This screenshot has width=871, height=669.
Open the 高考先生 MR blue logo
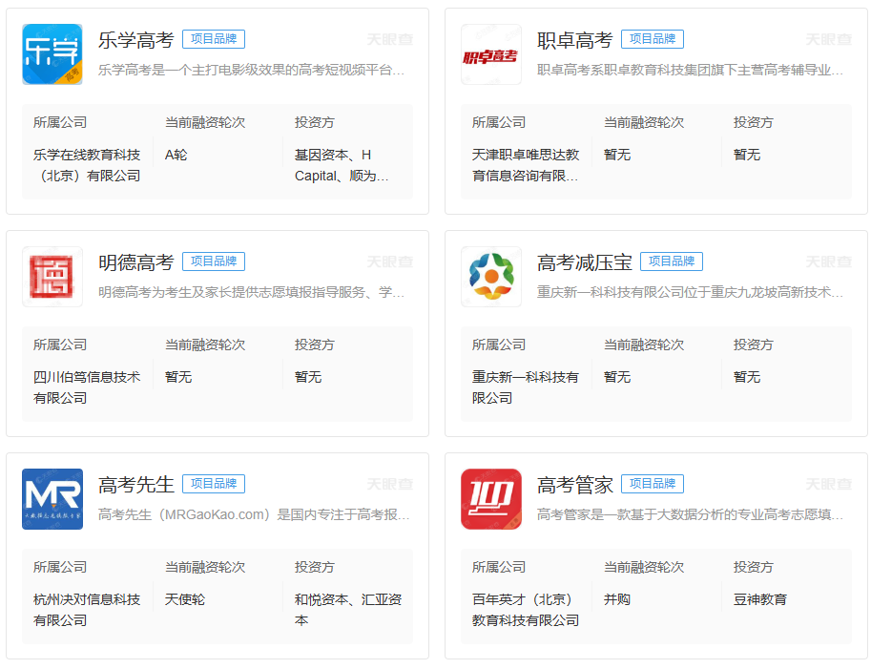(x=52, y=499)
